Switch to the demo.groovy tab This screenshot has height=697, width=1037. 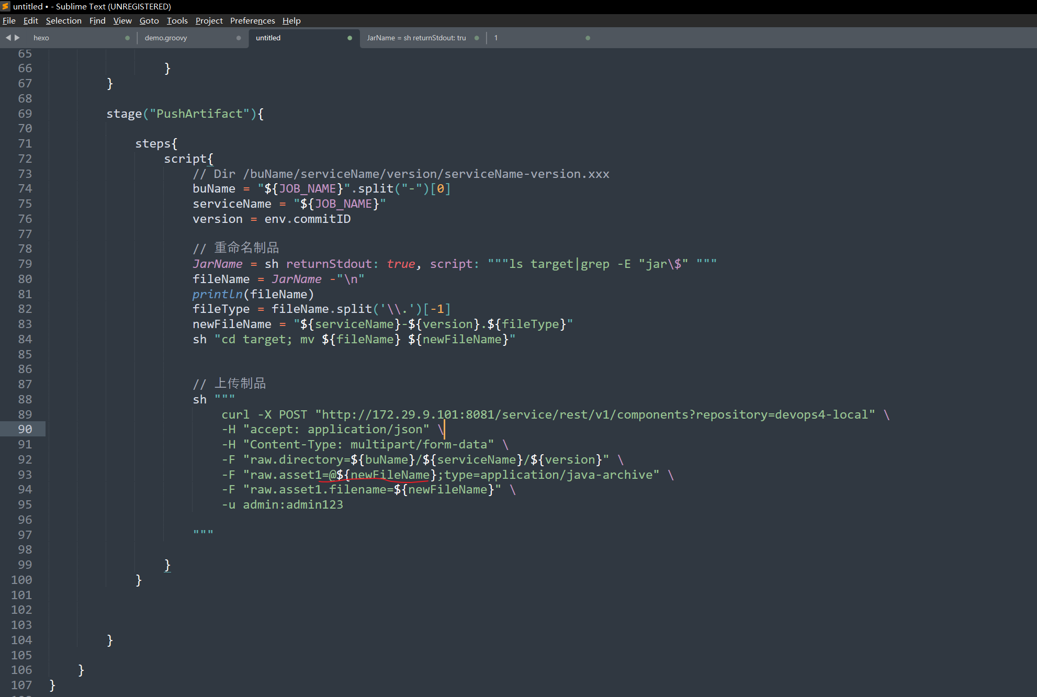coord(166,38)
